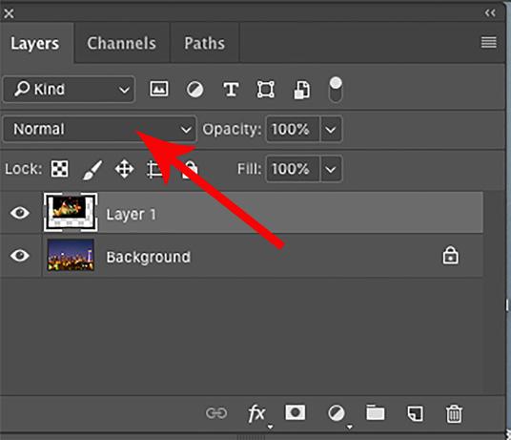The width and height of the screenshot is (511, 440).
Task: Switch to the Channels tab
Action: click(122, 43)
